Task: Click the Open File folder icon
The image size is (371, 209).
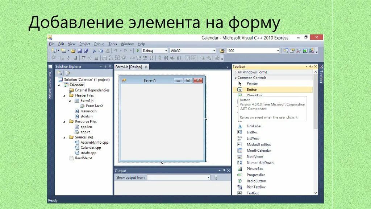Action: (73, 51)
